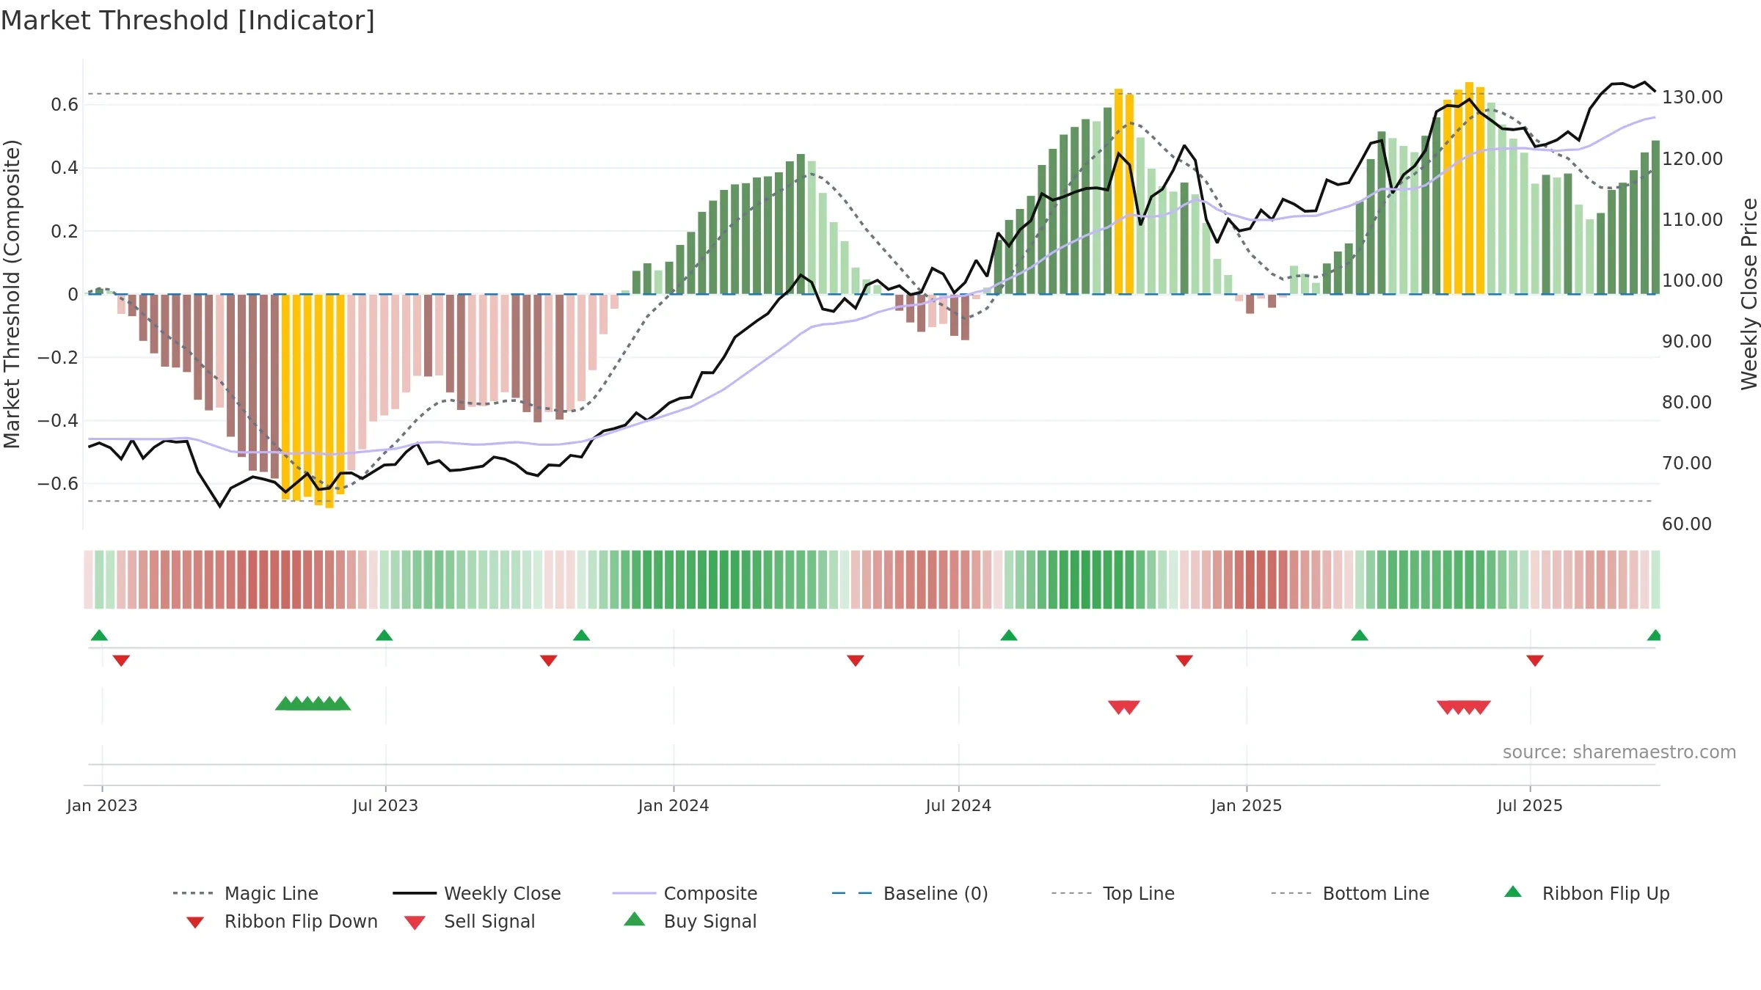Click the 100.00 price axis label

[x=1692, y=280]
